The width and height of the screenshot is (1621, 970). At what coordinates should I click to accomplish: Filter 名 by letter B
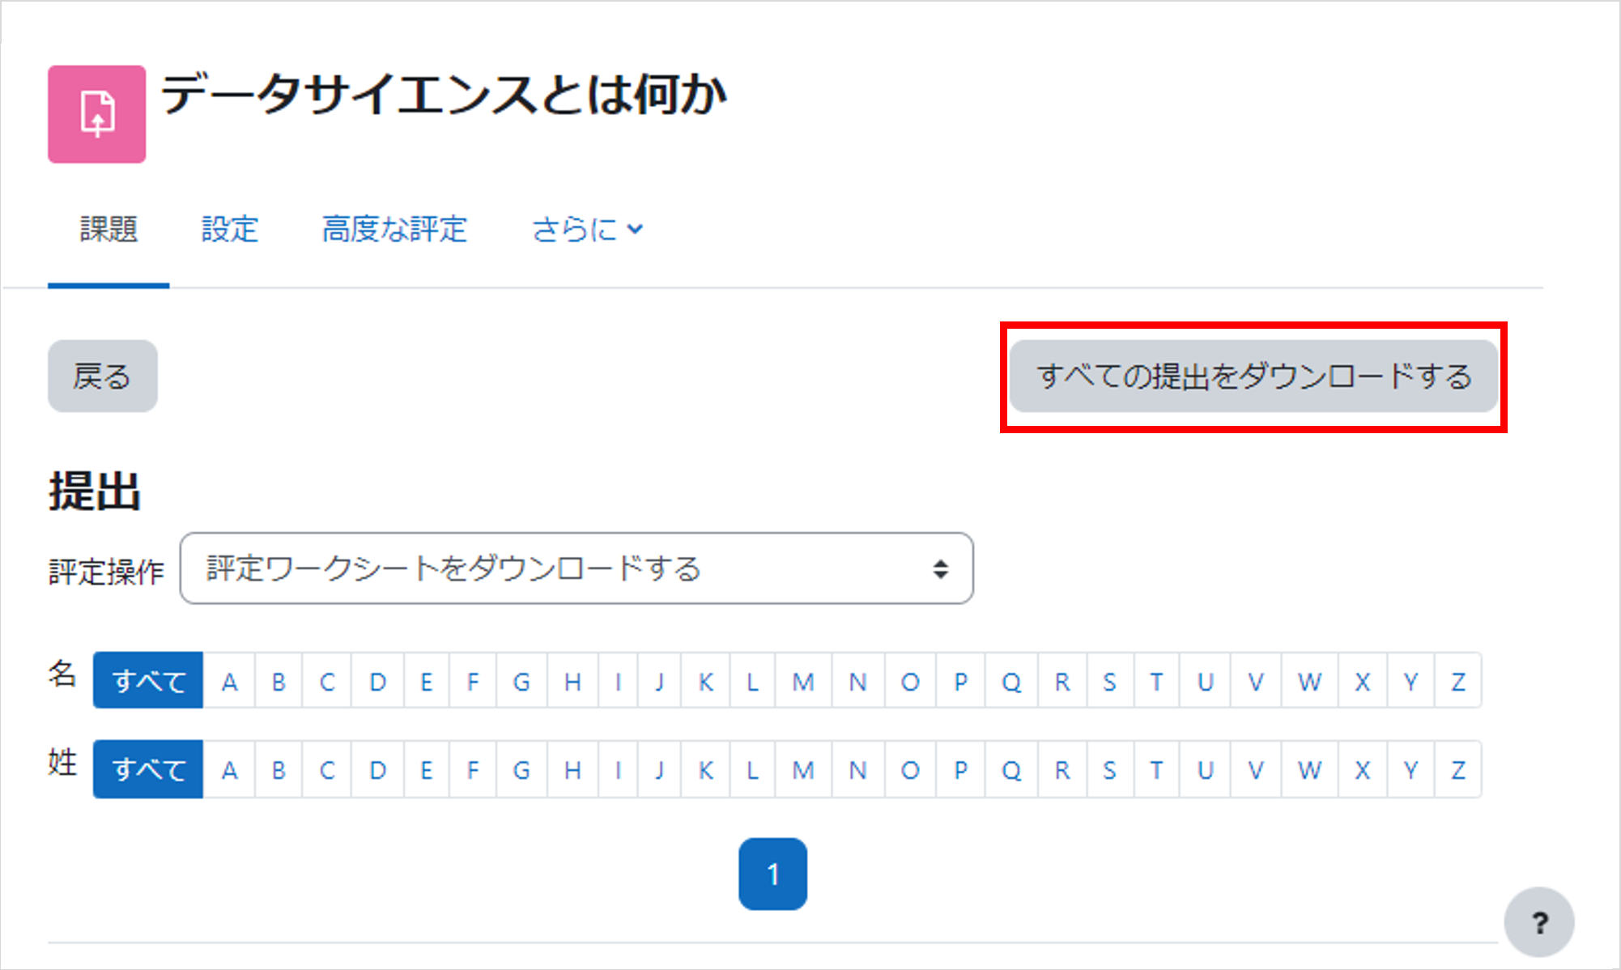click(279, 680)
